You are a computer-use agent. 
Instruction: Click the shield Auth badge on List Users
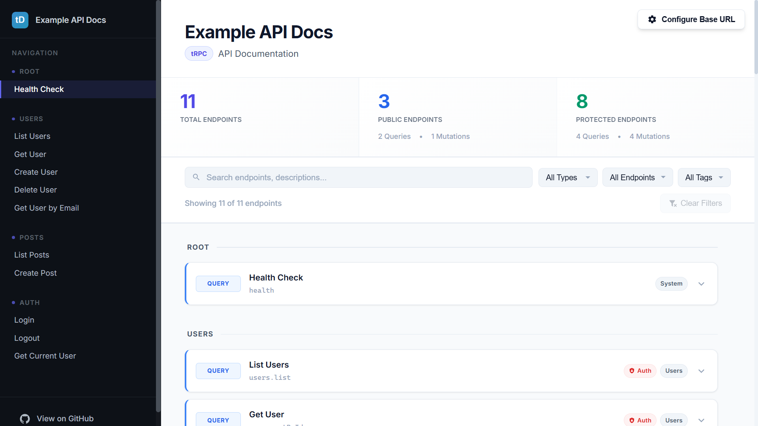(x=640, y=371)
